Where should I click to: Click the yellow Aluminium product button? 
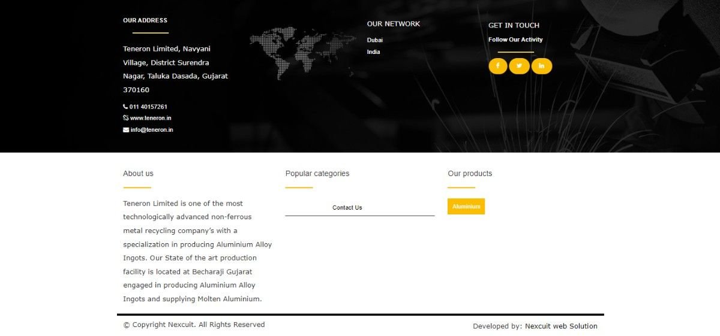coord(466,207)
